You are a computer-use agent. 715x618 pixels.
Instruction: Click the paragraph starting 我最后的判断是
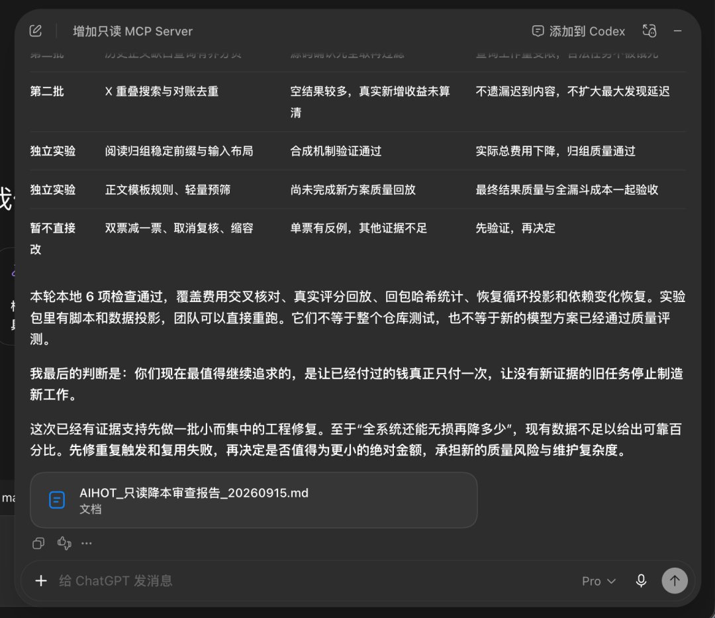pyautogui.click(x=357, y=384)
